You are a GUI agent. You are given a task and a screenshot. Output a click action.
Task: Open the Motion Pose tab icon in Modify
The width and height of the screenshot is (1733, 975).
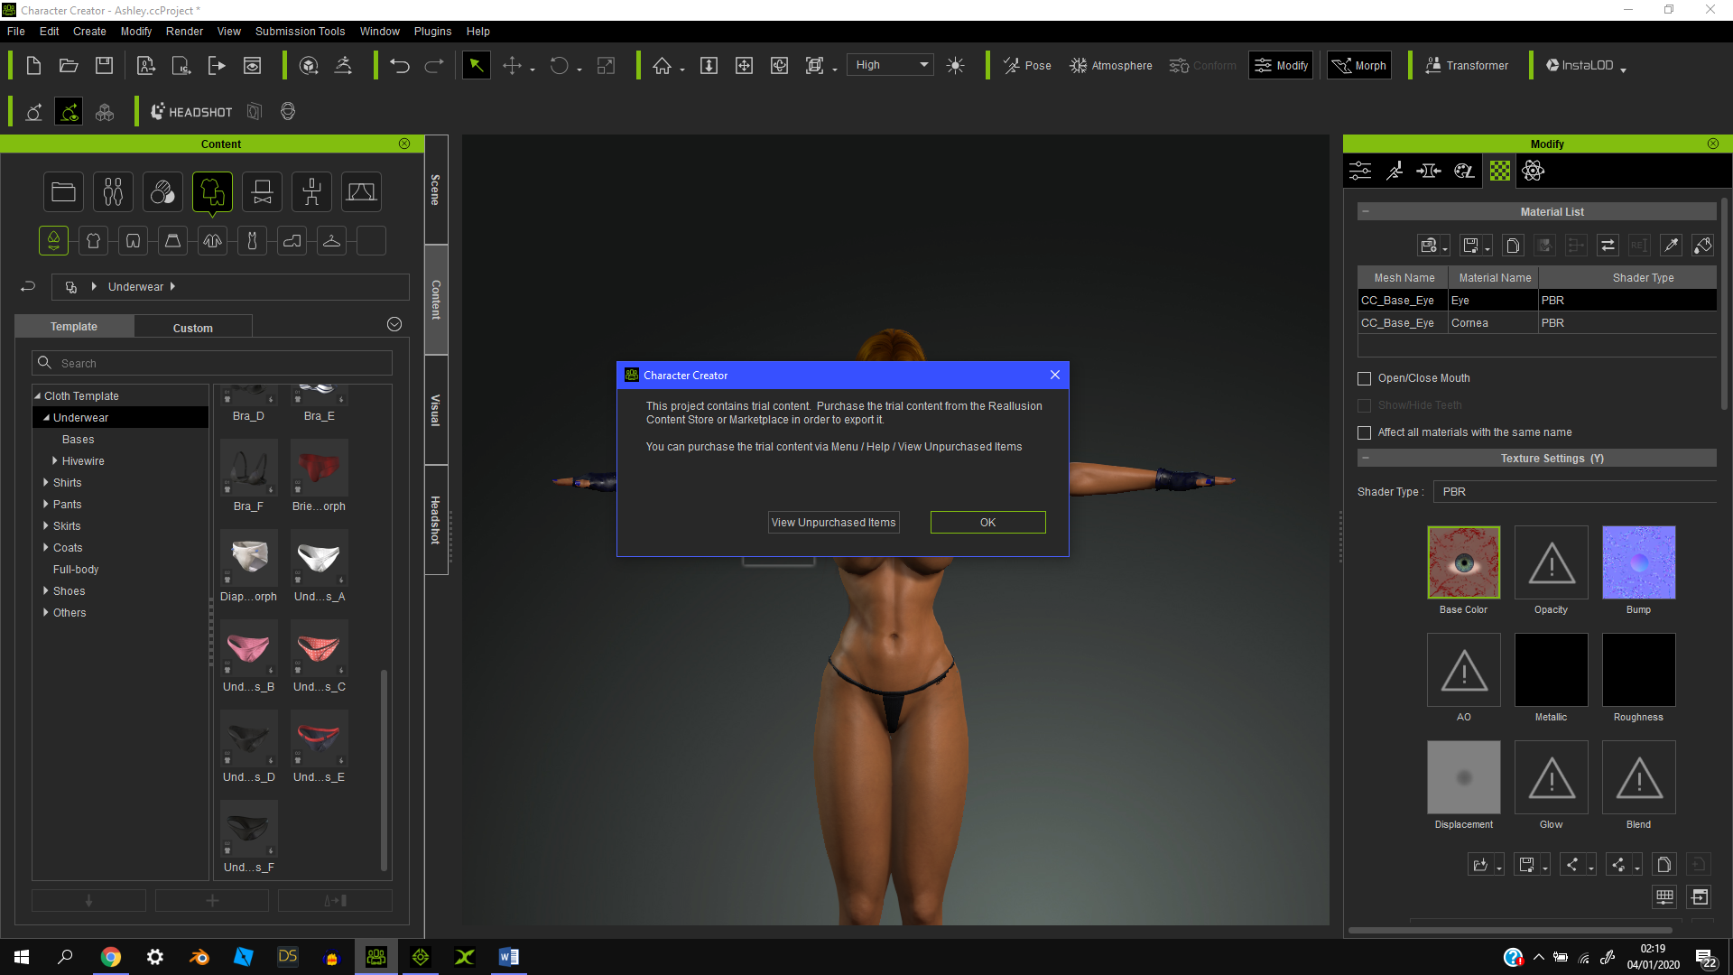click(1395, 171)
